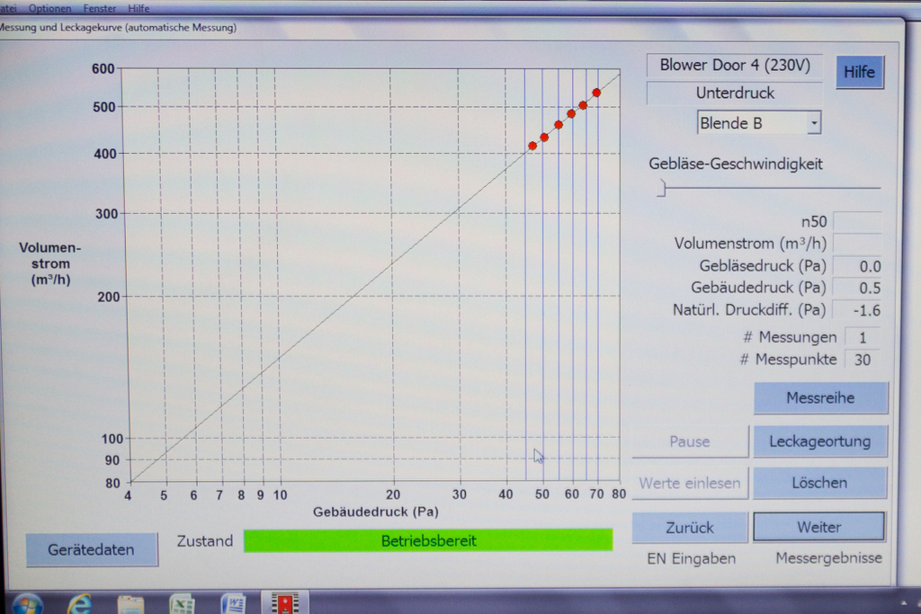The image size is (921, 614).
Task: Click the 'EN Eingaben' label
Action: pos(692,559)
